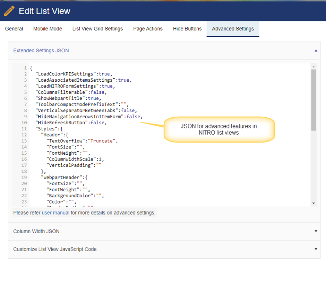Click the yellow NITRO list views callout
Viewport: 326px width, 281px height.
219,129
